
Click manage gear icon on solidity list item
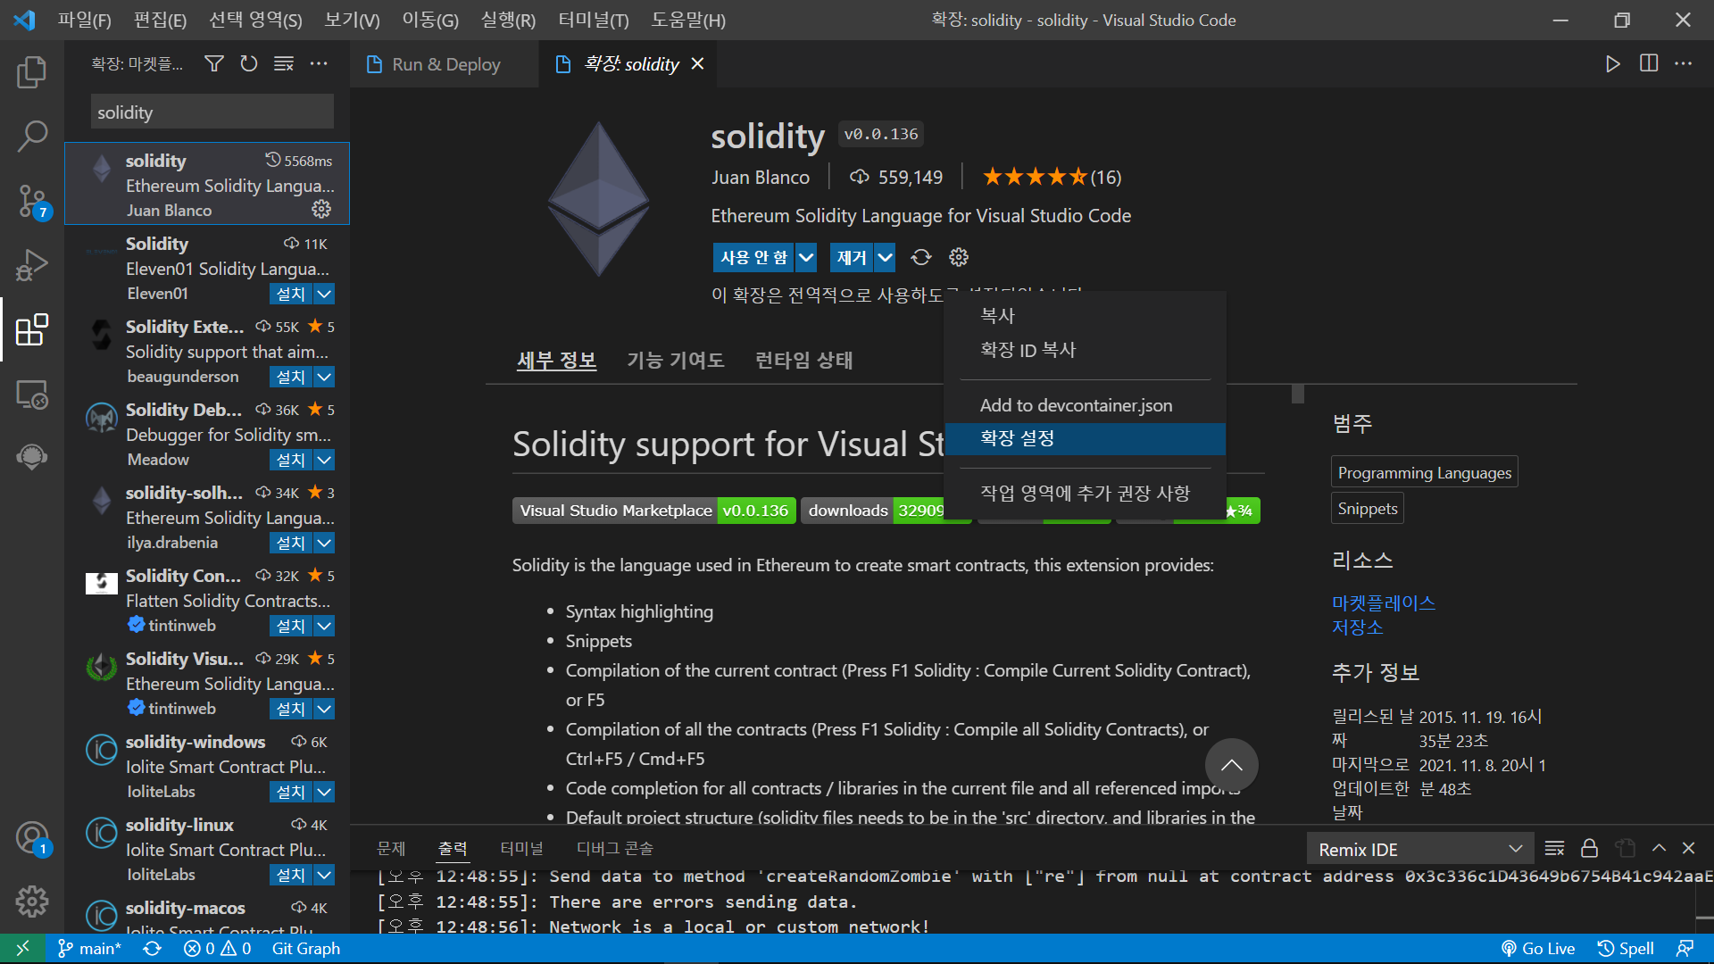321,209
